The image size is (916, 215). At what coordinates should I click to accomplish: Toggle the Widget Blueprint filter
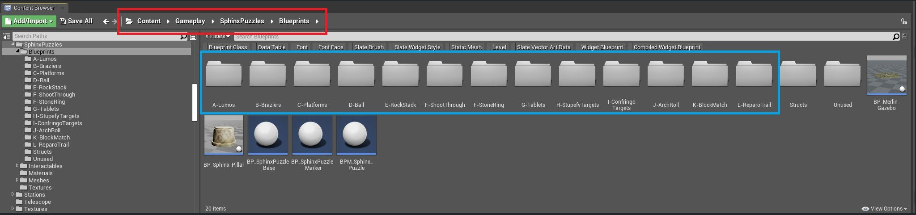tap(602, 47)
